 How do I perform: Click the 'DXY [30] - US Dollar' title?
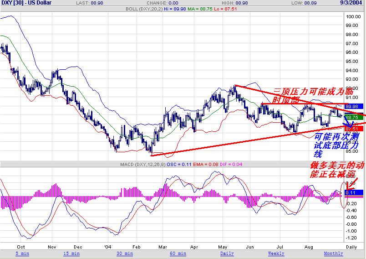[x=26, y=3]
